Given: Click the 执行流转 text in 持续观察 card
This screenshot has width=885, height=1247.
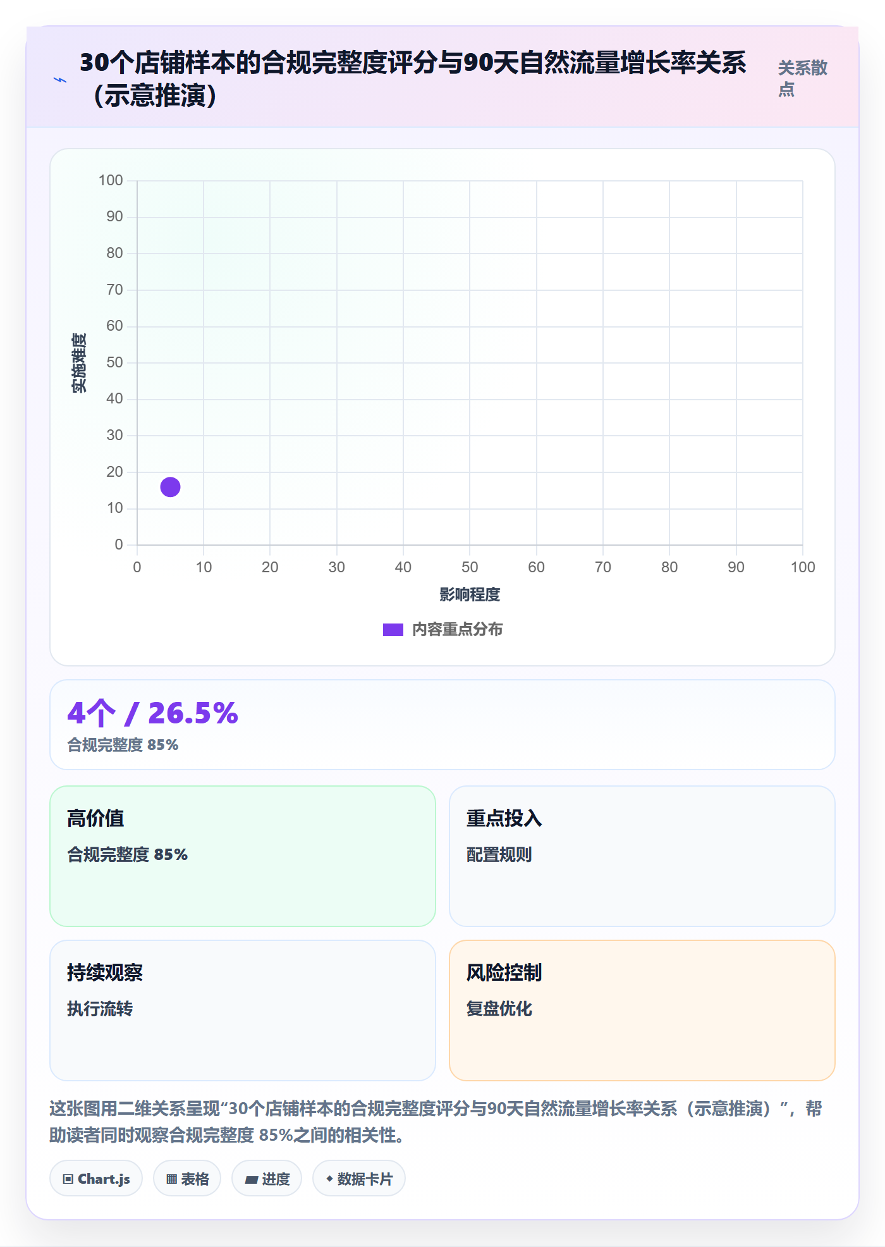Looking at the screenshot, I should [100, 1009].
